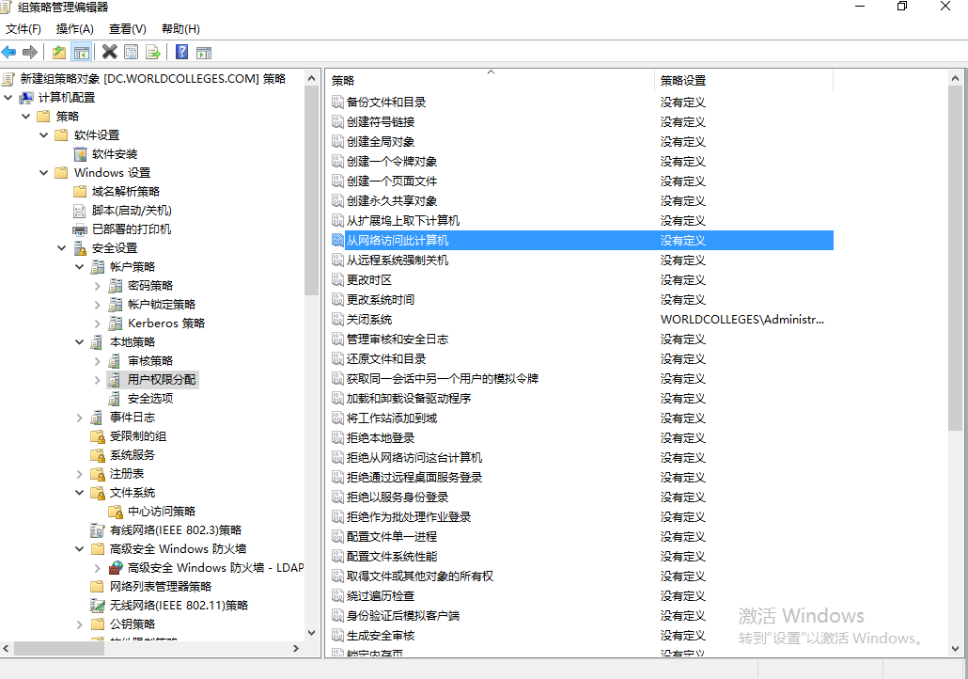Select the 将工作站添加到域 policy row
The width and height of the screenshot is (968, 679).
point(580,418)
